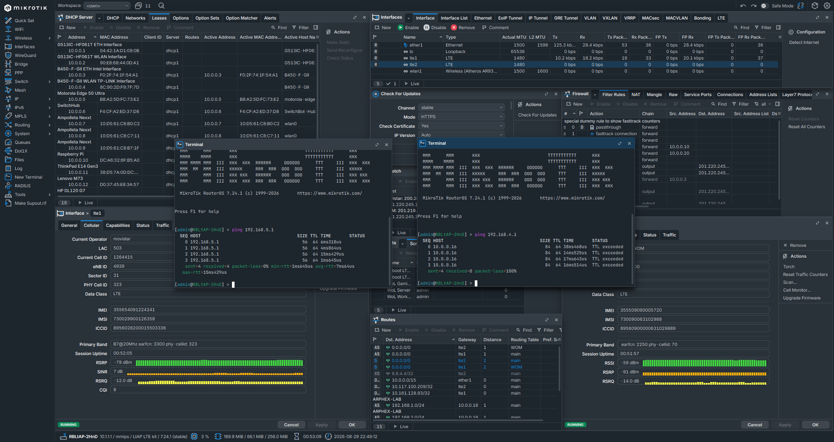
Task: Open settings gear icon at top right
Action: click(827, 6)
